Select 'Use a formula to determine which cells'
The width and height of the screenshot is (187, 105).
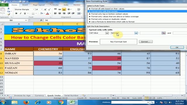click(x=113, y=22)
